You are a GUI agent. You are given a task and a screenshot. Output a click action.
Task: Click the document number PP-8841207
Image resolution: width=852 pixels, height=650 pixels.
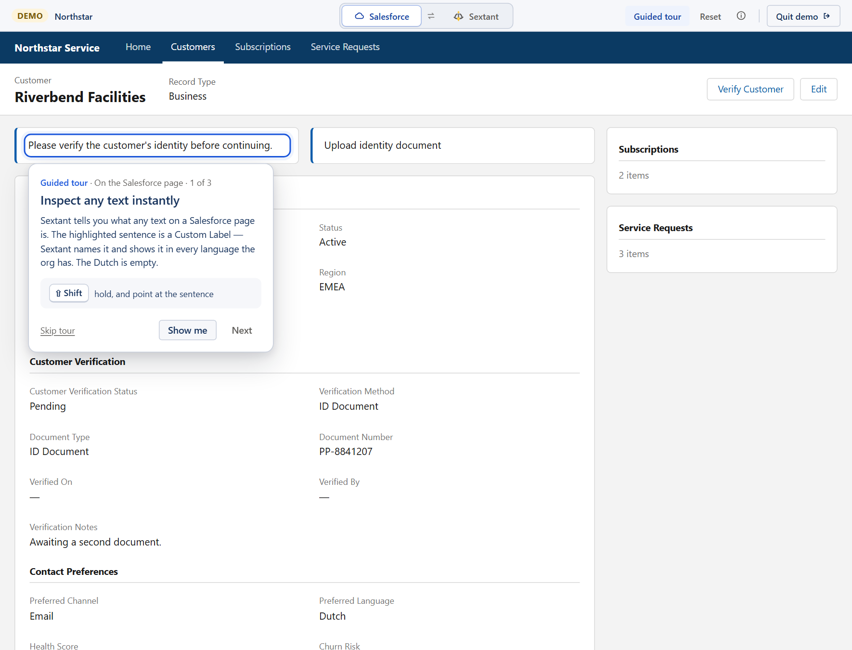point(346,452)
